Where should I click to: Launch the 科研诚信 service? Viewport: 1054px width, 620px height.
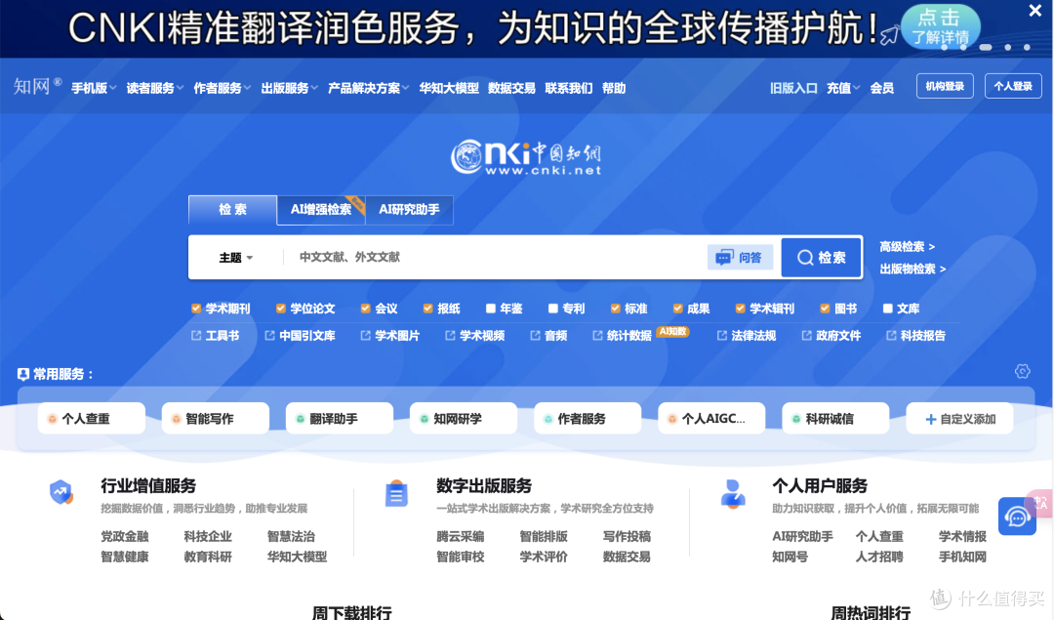[835, 418]
